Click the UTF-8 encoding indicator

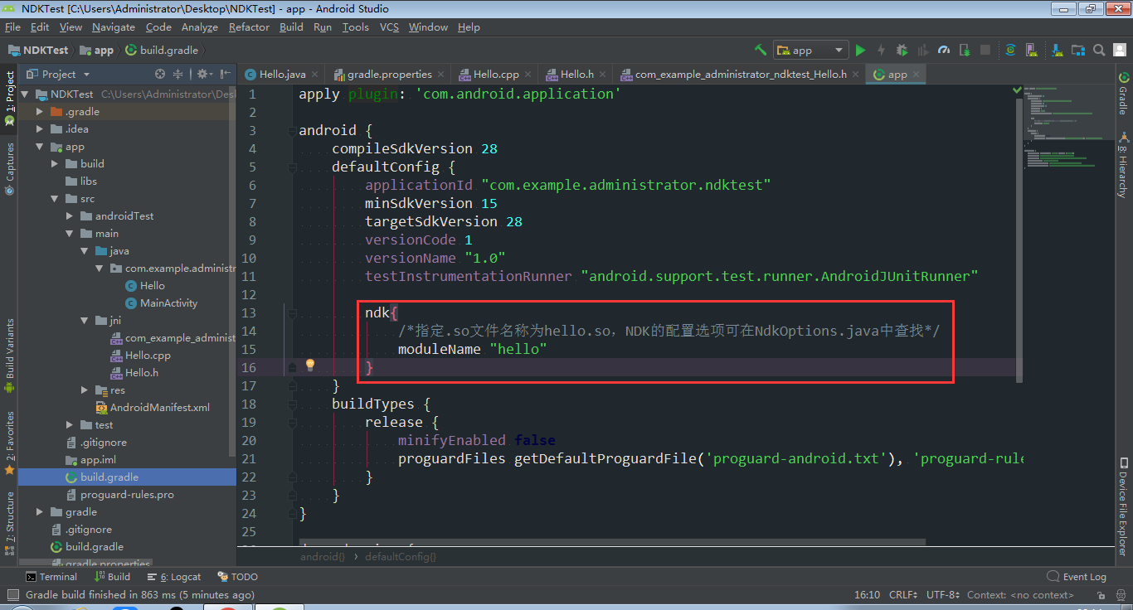point(943,595)
